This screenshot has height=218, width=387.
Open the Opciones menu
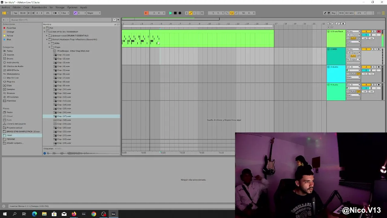point(72,7)
